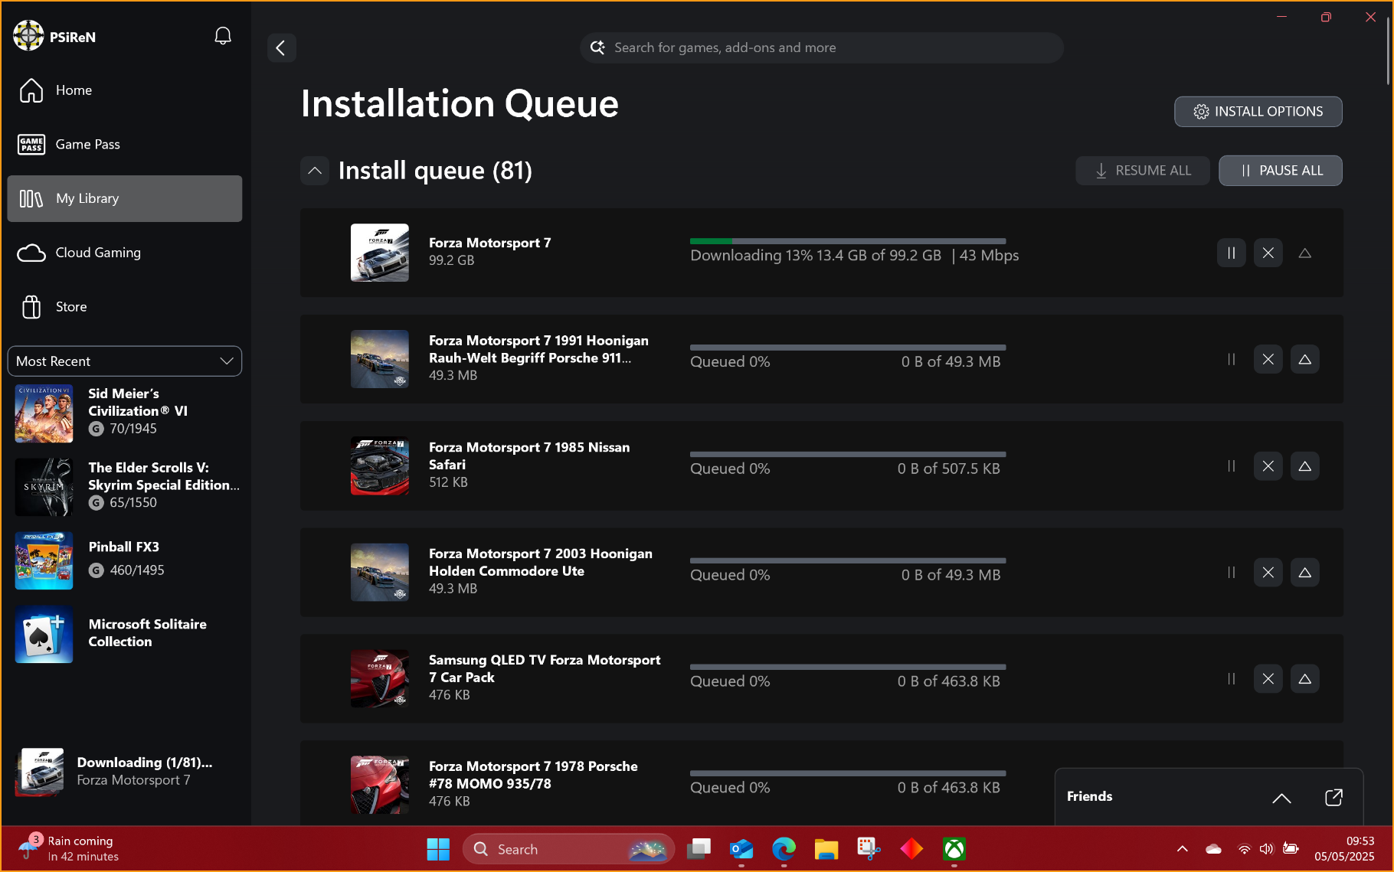Go back with the back arrow
The width and height of the screenshot is (1394, 872).
click(281, 47)
